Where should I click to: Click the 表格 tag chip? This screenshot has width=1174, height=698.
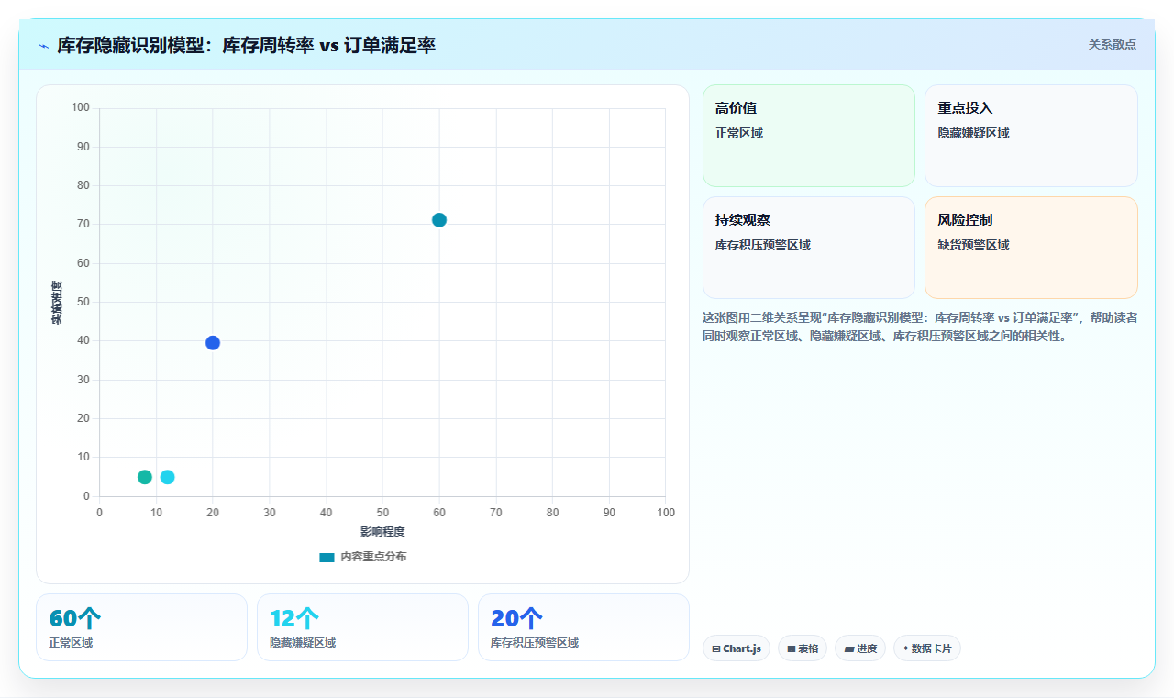coord(803,648)
